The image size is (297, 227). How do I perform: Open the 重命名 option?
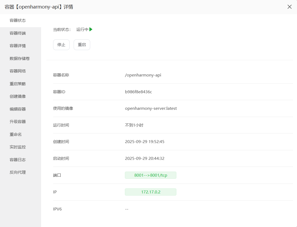click(x=16, y=135)
